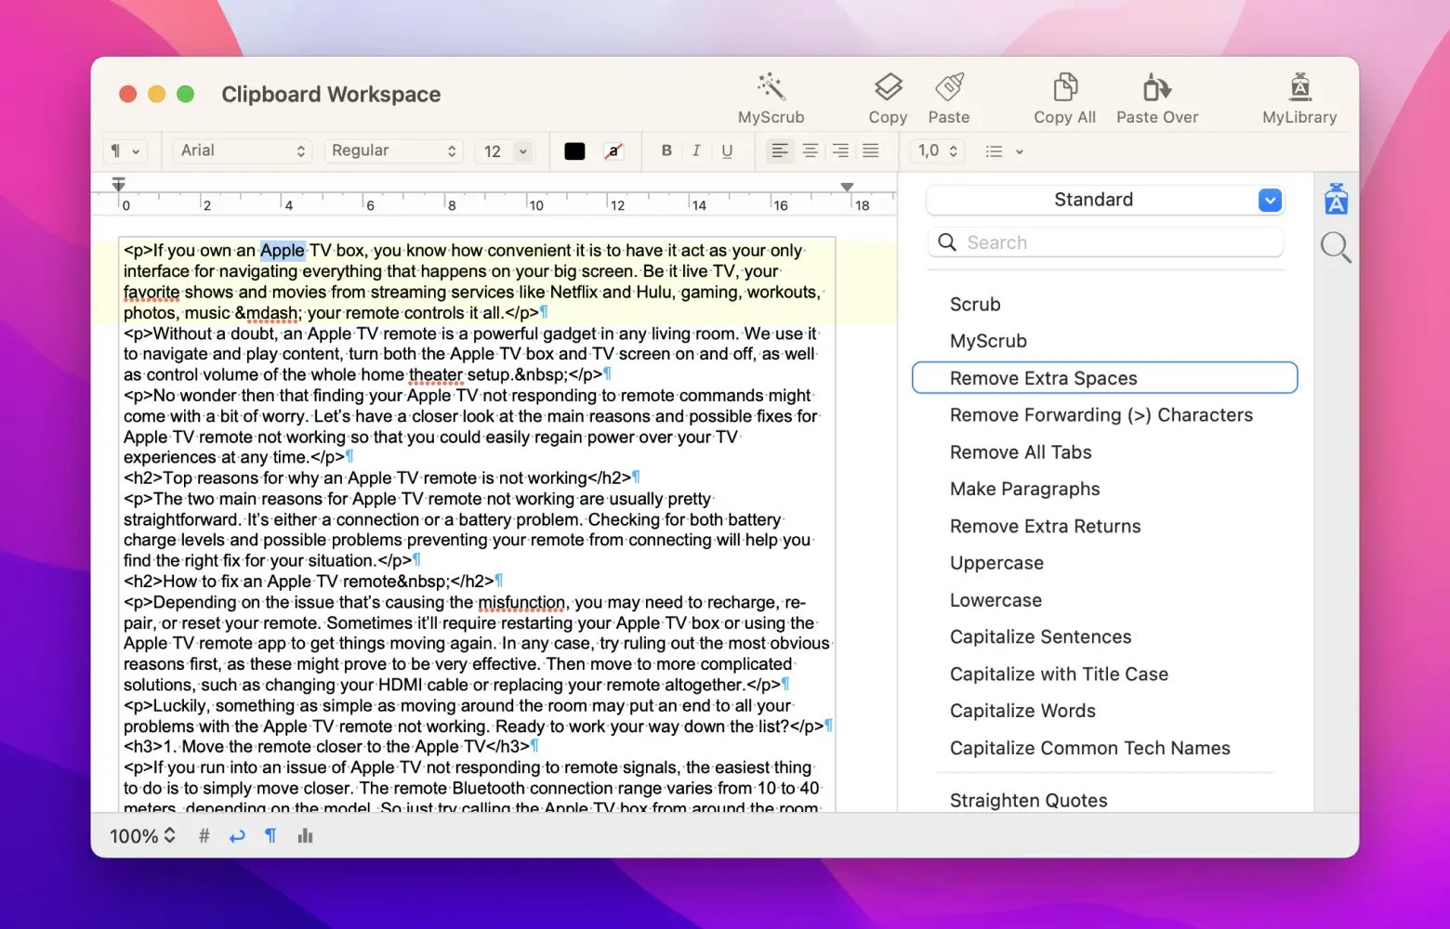Open the text cleaning sidebar panel icon

pyautogui.click(x=1336, y=199)
